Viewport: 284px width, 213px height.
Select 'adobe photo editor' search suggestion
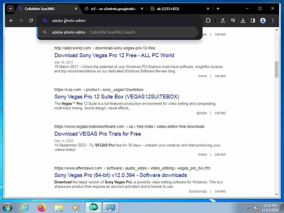click(x=118, y=32)
